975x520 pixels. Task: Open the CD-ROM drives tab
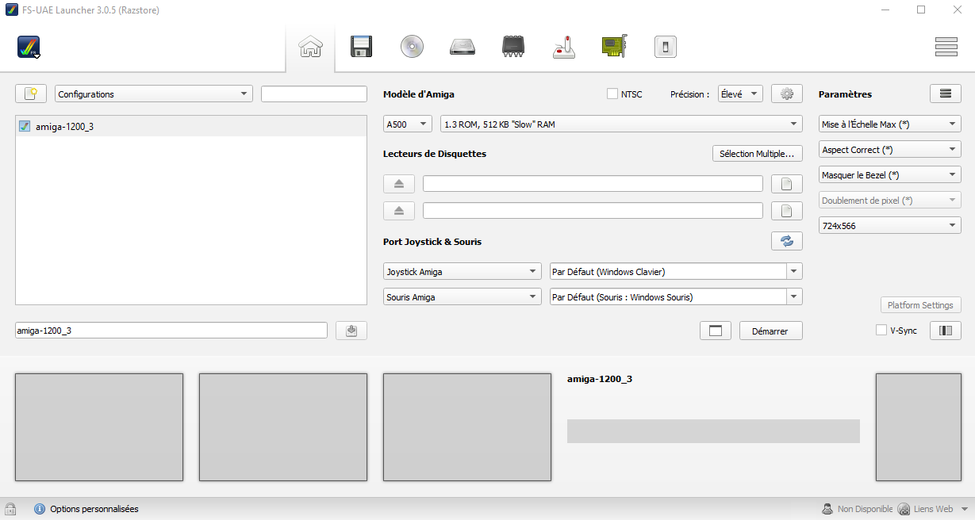(x=412, y=48)
